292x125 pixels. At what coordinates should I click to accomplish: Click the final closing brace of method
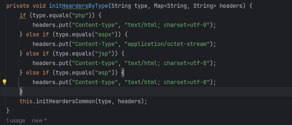coord(8,111)
